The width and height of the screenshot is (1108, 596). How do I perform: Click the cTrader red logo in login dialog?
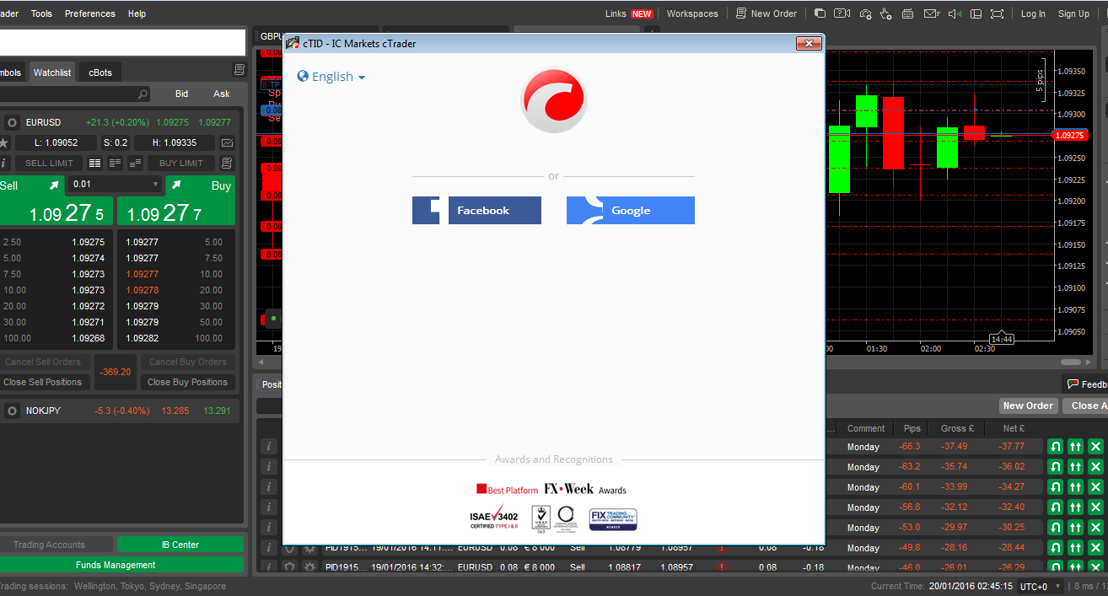(x=553, y=100)
